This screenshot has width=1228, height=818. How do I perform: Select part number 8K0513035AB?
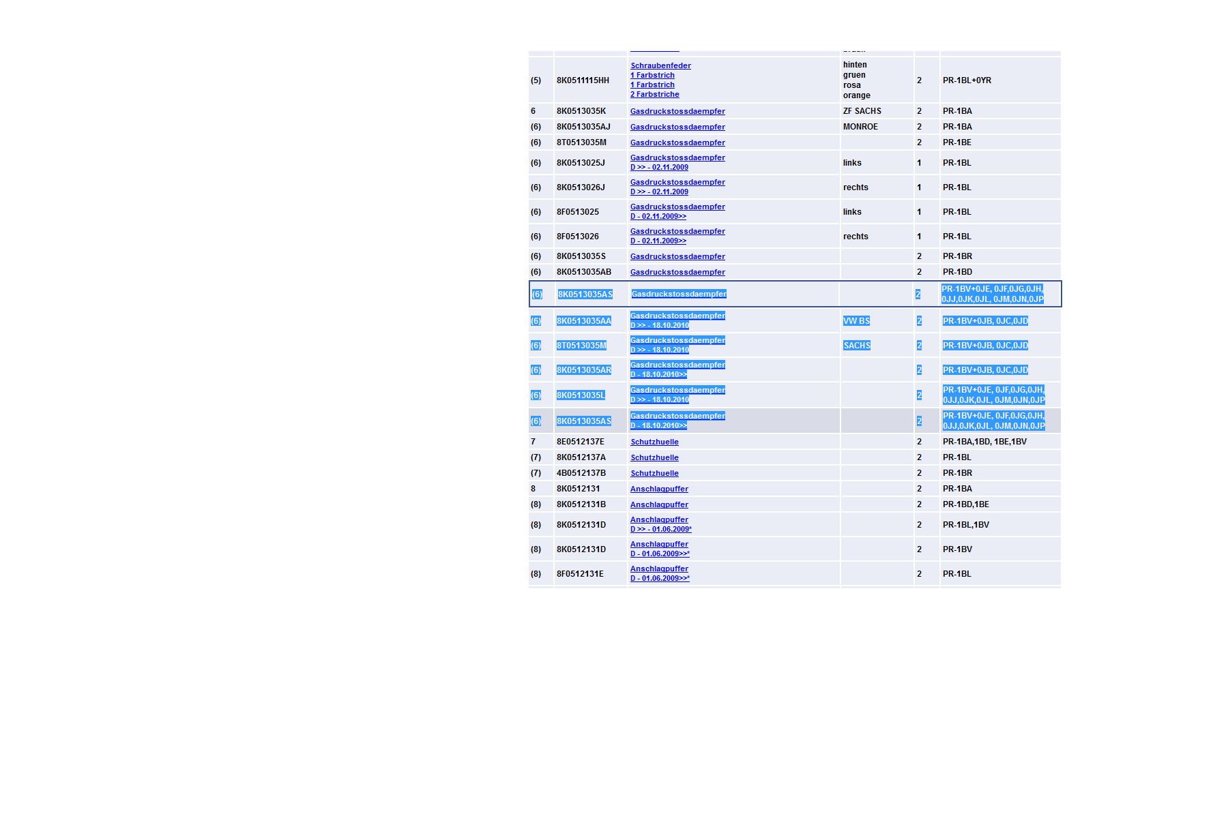(x=584, y=272)
